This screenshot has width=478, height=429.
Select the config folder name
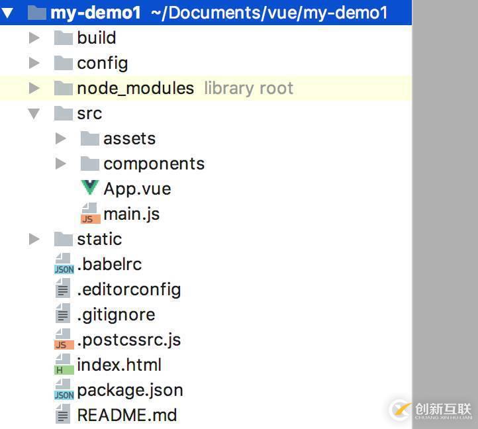click(x=102, y=63)
